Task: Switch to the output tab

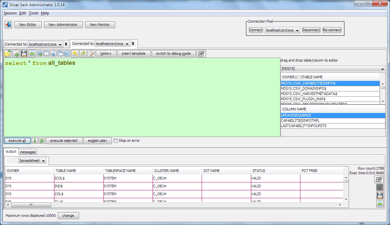Action: (x=11, y=152)
